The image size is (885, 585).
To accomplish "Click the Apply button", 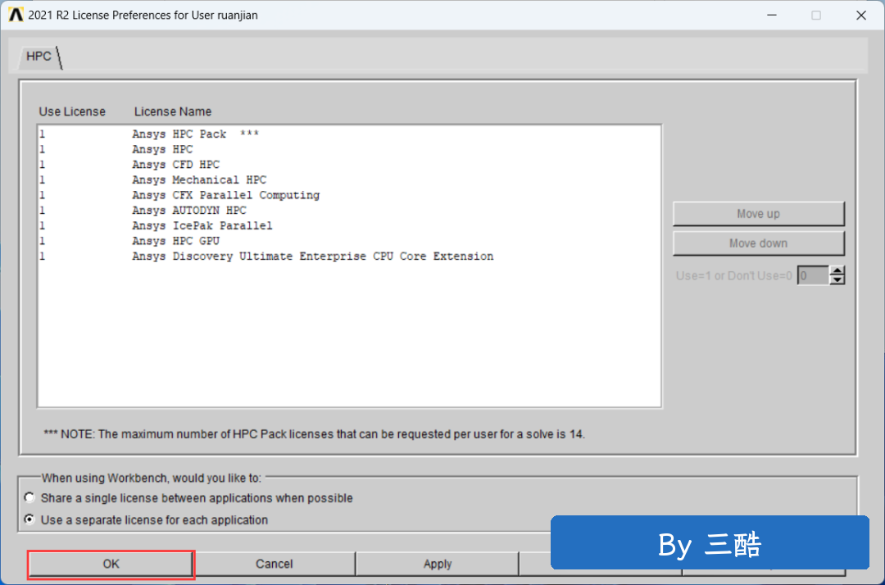I will [x=437, y=564].
